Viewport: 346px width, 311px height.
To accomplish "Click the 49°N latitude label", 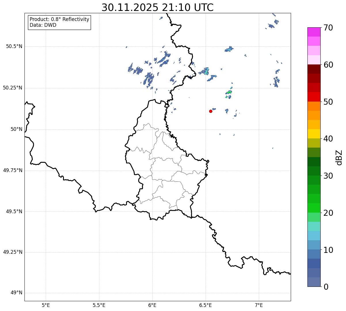I will point(16,293).
